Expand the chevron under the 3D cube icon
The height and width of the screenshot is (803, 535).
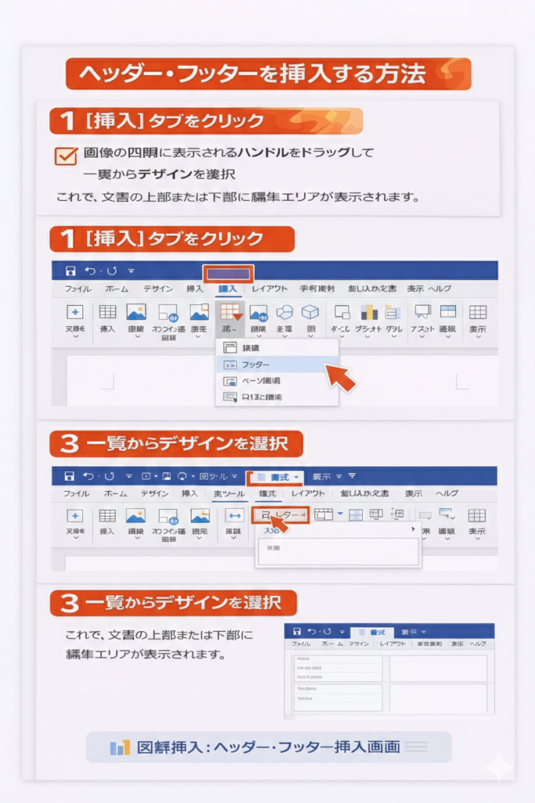(x=310, y=337)
